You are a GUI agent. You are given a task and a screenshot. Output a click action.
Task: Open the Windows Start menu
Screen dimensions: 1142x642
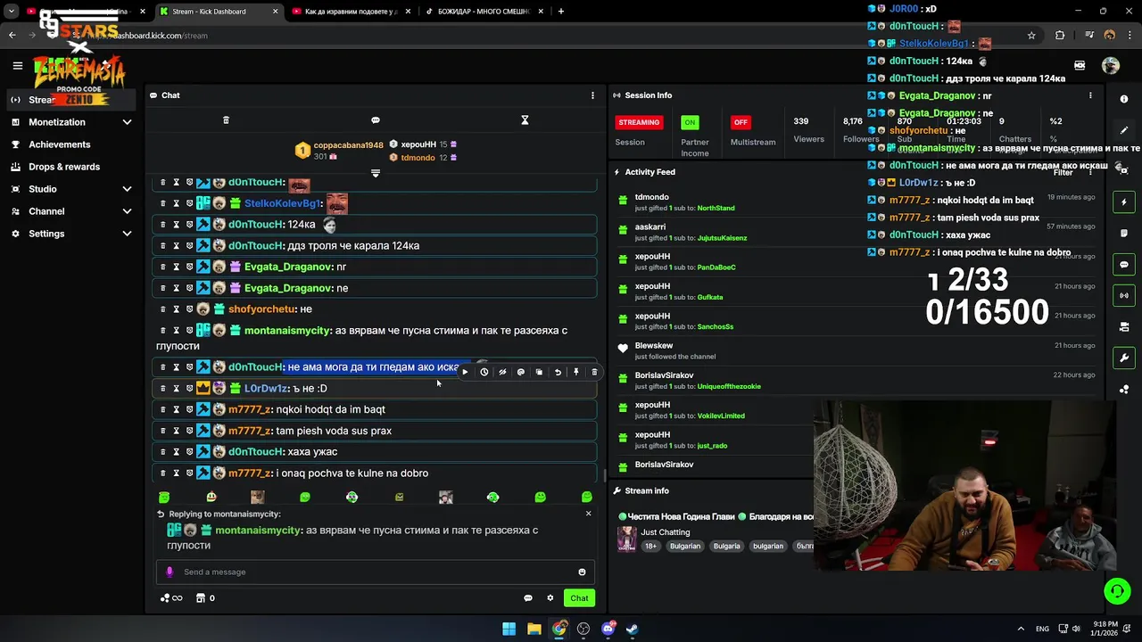click(509, 629)
